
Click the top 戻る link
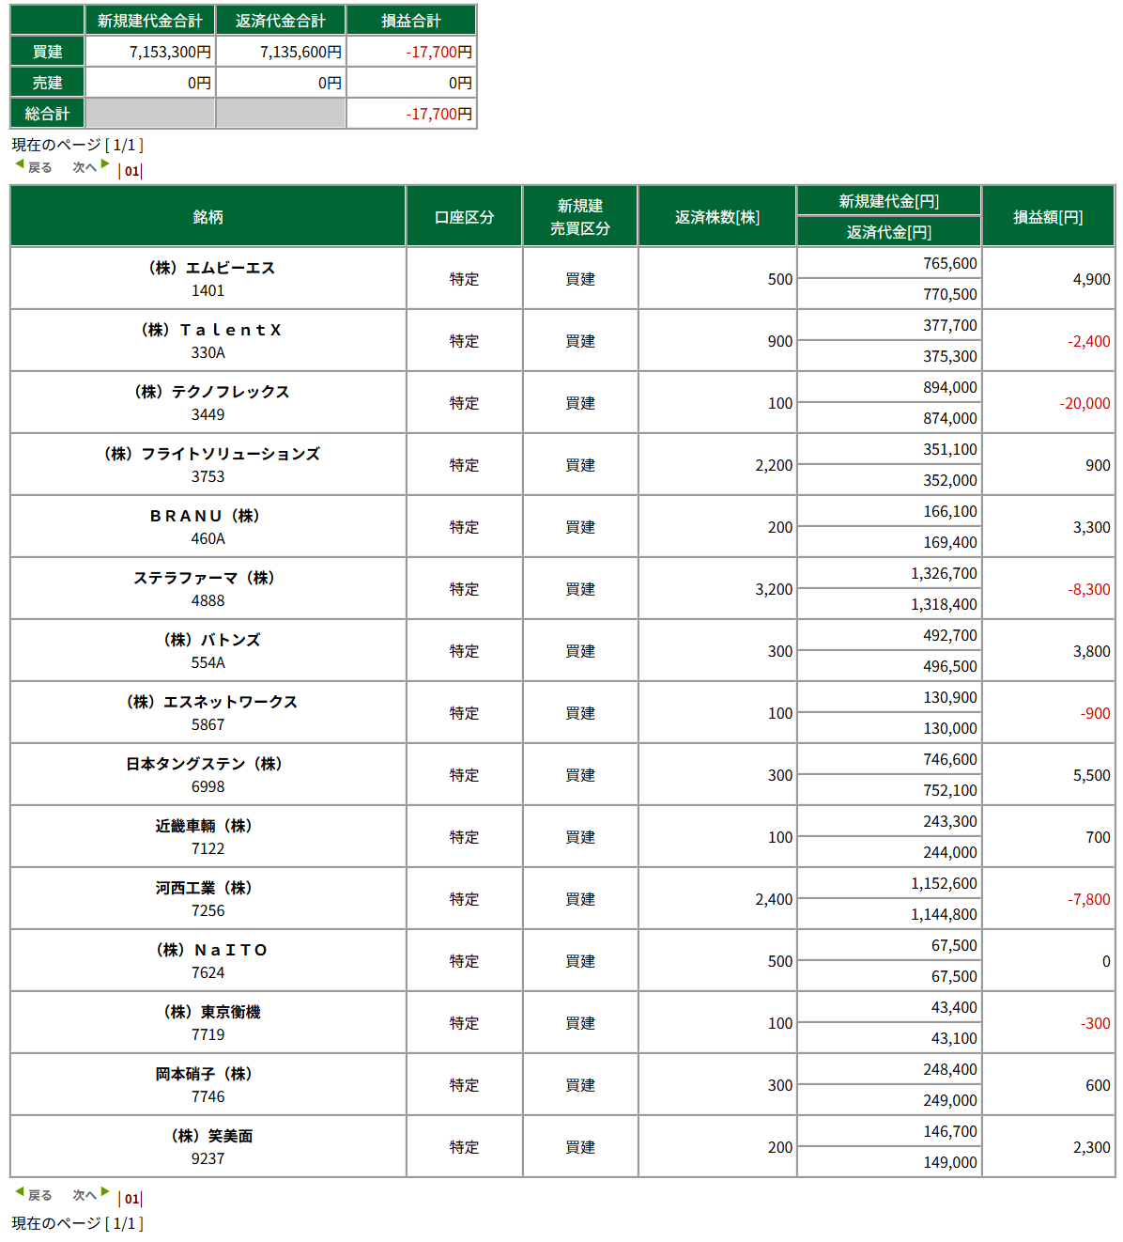coord(39,168)
